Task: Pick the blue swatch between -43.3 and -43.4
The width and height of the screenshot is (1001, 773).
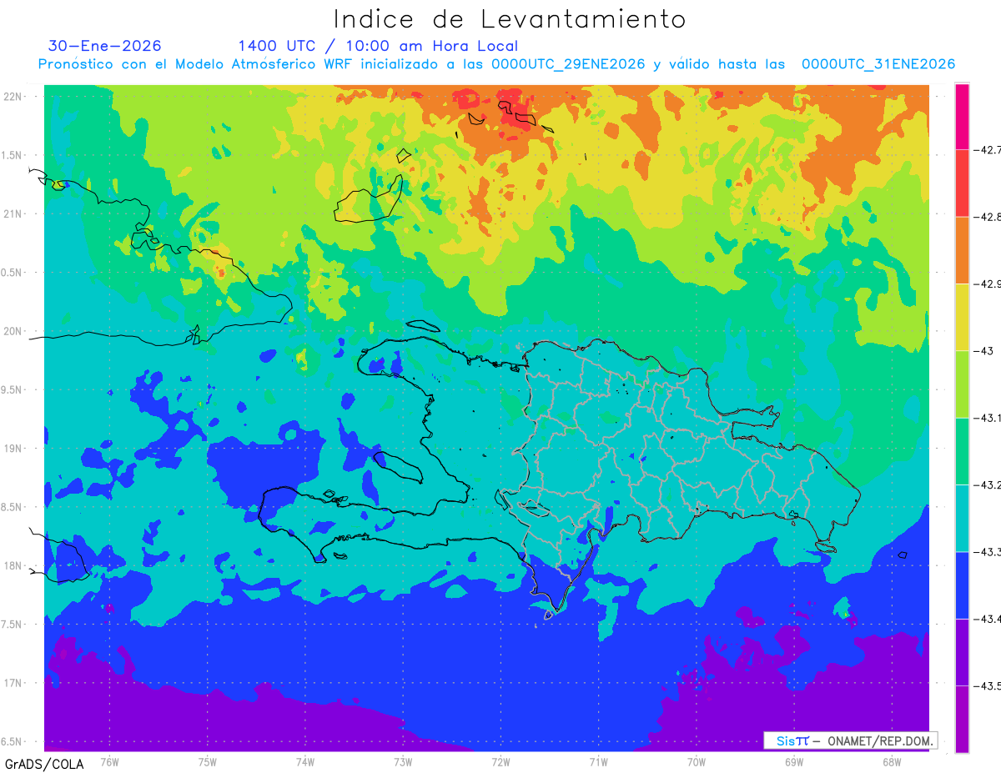Action: click(962, 585)
